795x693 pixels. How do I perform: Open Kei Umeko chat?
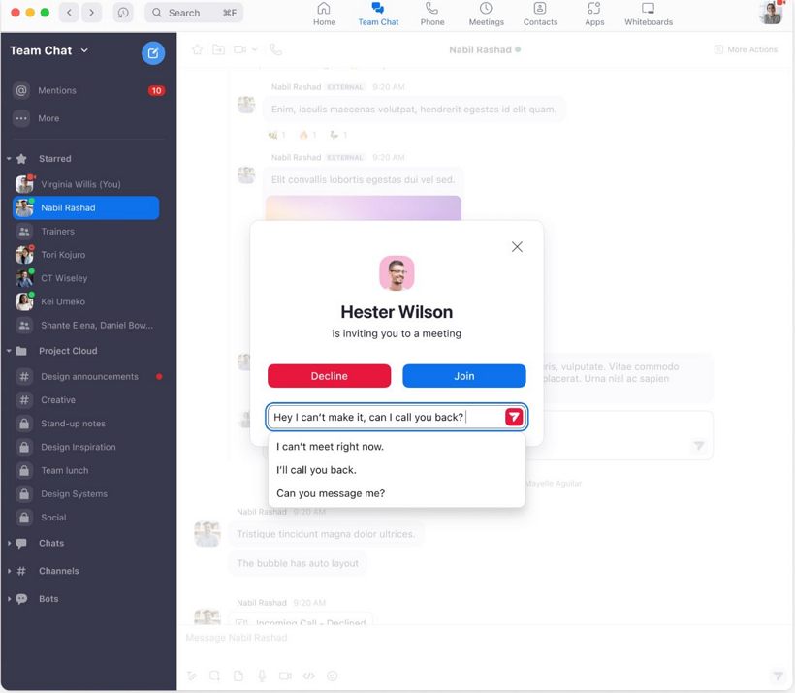click(86, 301)
